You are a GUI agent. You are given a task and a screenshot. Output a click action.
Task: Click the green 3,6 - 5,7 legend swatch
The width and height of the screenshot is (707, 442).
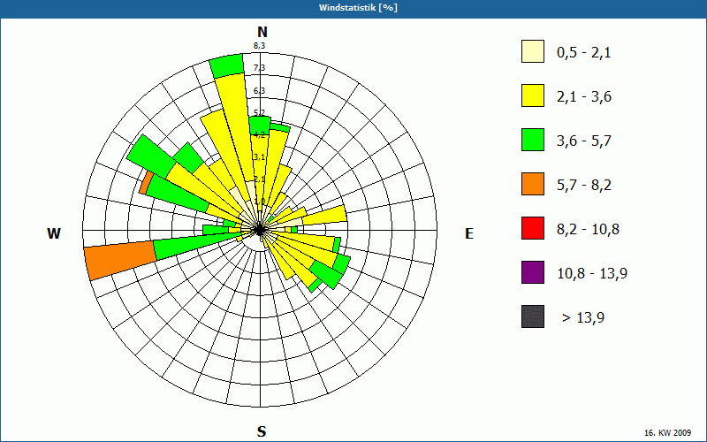(x=533, y=140)
